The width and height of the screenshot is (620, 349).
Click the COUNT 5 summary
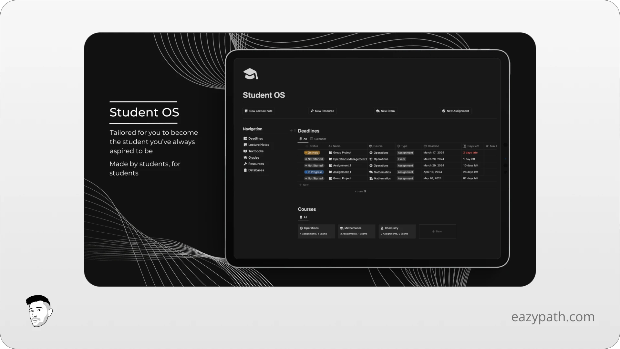tap(360, 191)
